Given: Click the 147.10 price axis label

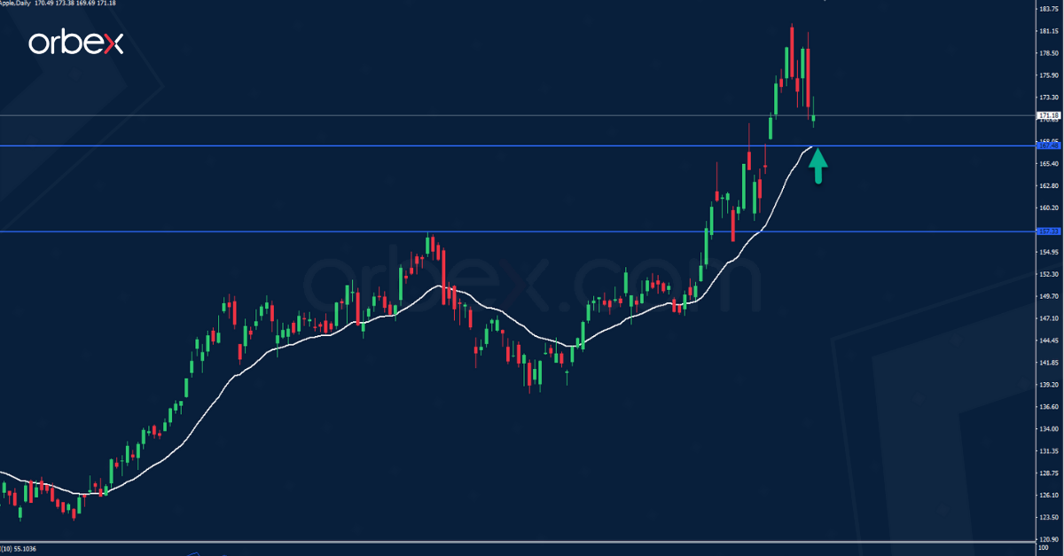Looking at the screenshot, I should coord(1051,318).
